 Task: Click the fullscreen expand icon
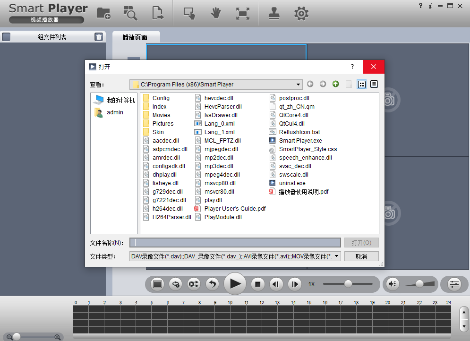(x=242, y=13)
